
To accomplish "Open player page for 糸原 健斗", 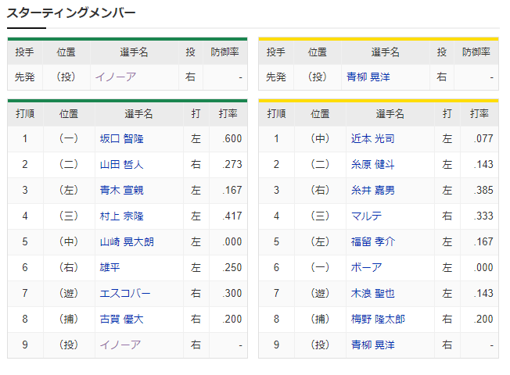I will [373, 164].
